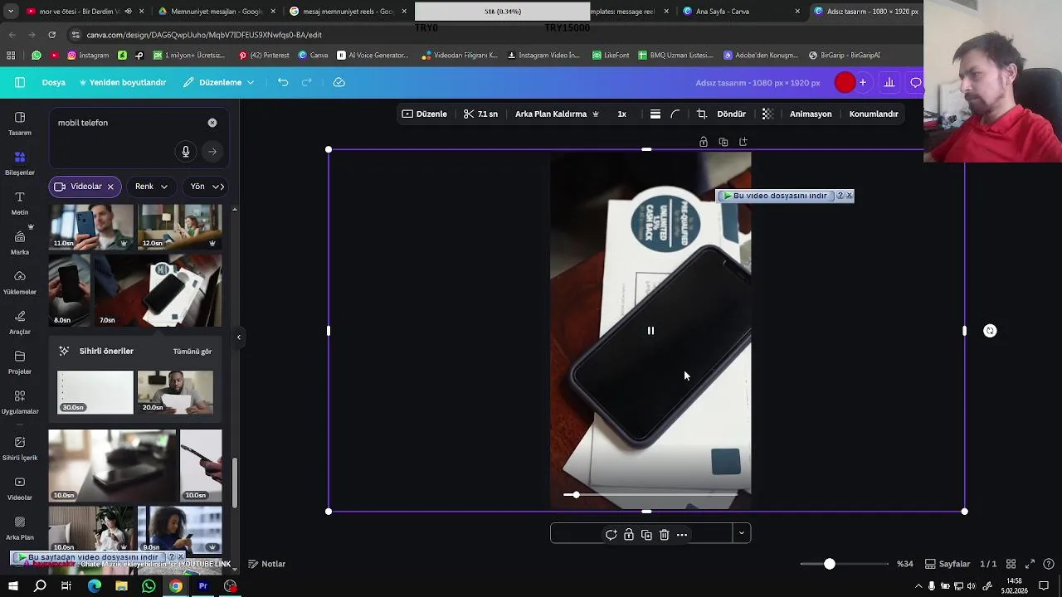Expand the Düzenleme mode dropdown
Screen dimensions: 1062x597
219,82
